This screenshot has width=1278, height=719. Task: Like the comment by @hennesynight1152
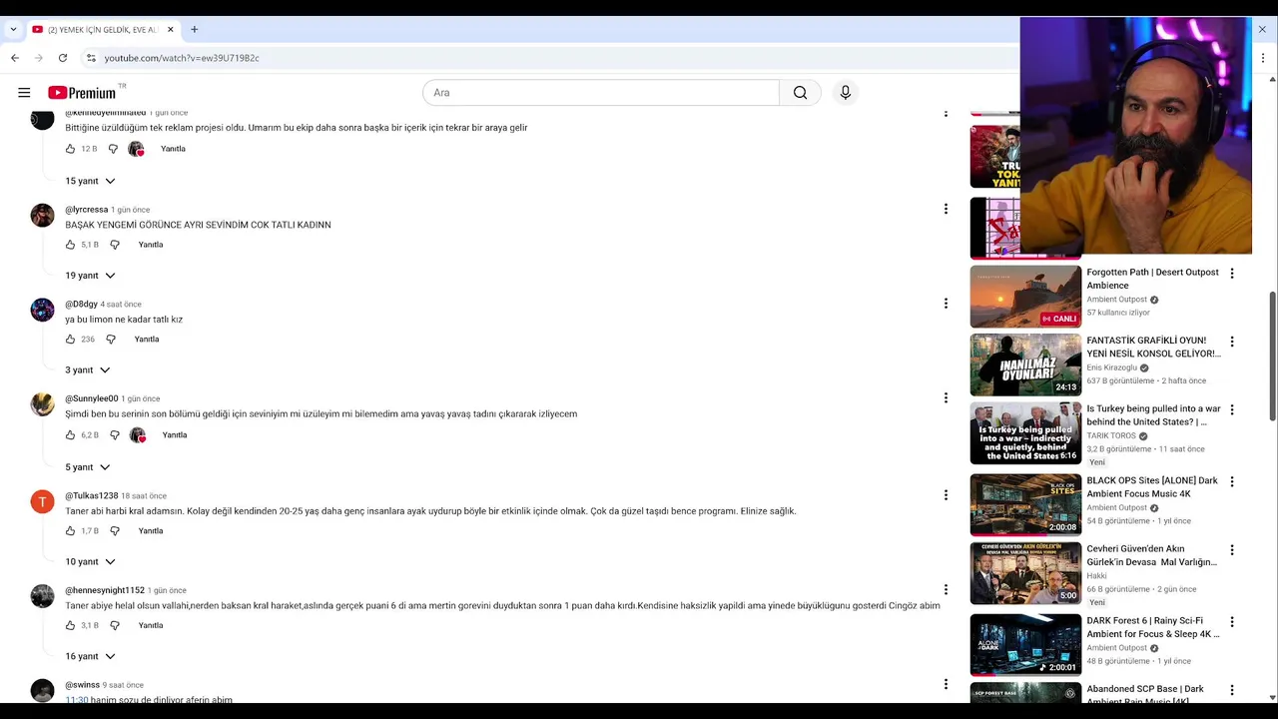[x=70, y=625]
